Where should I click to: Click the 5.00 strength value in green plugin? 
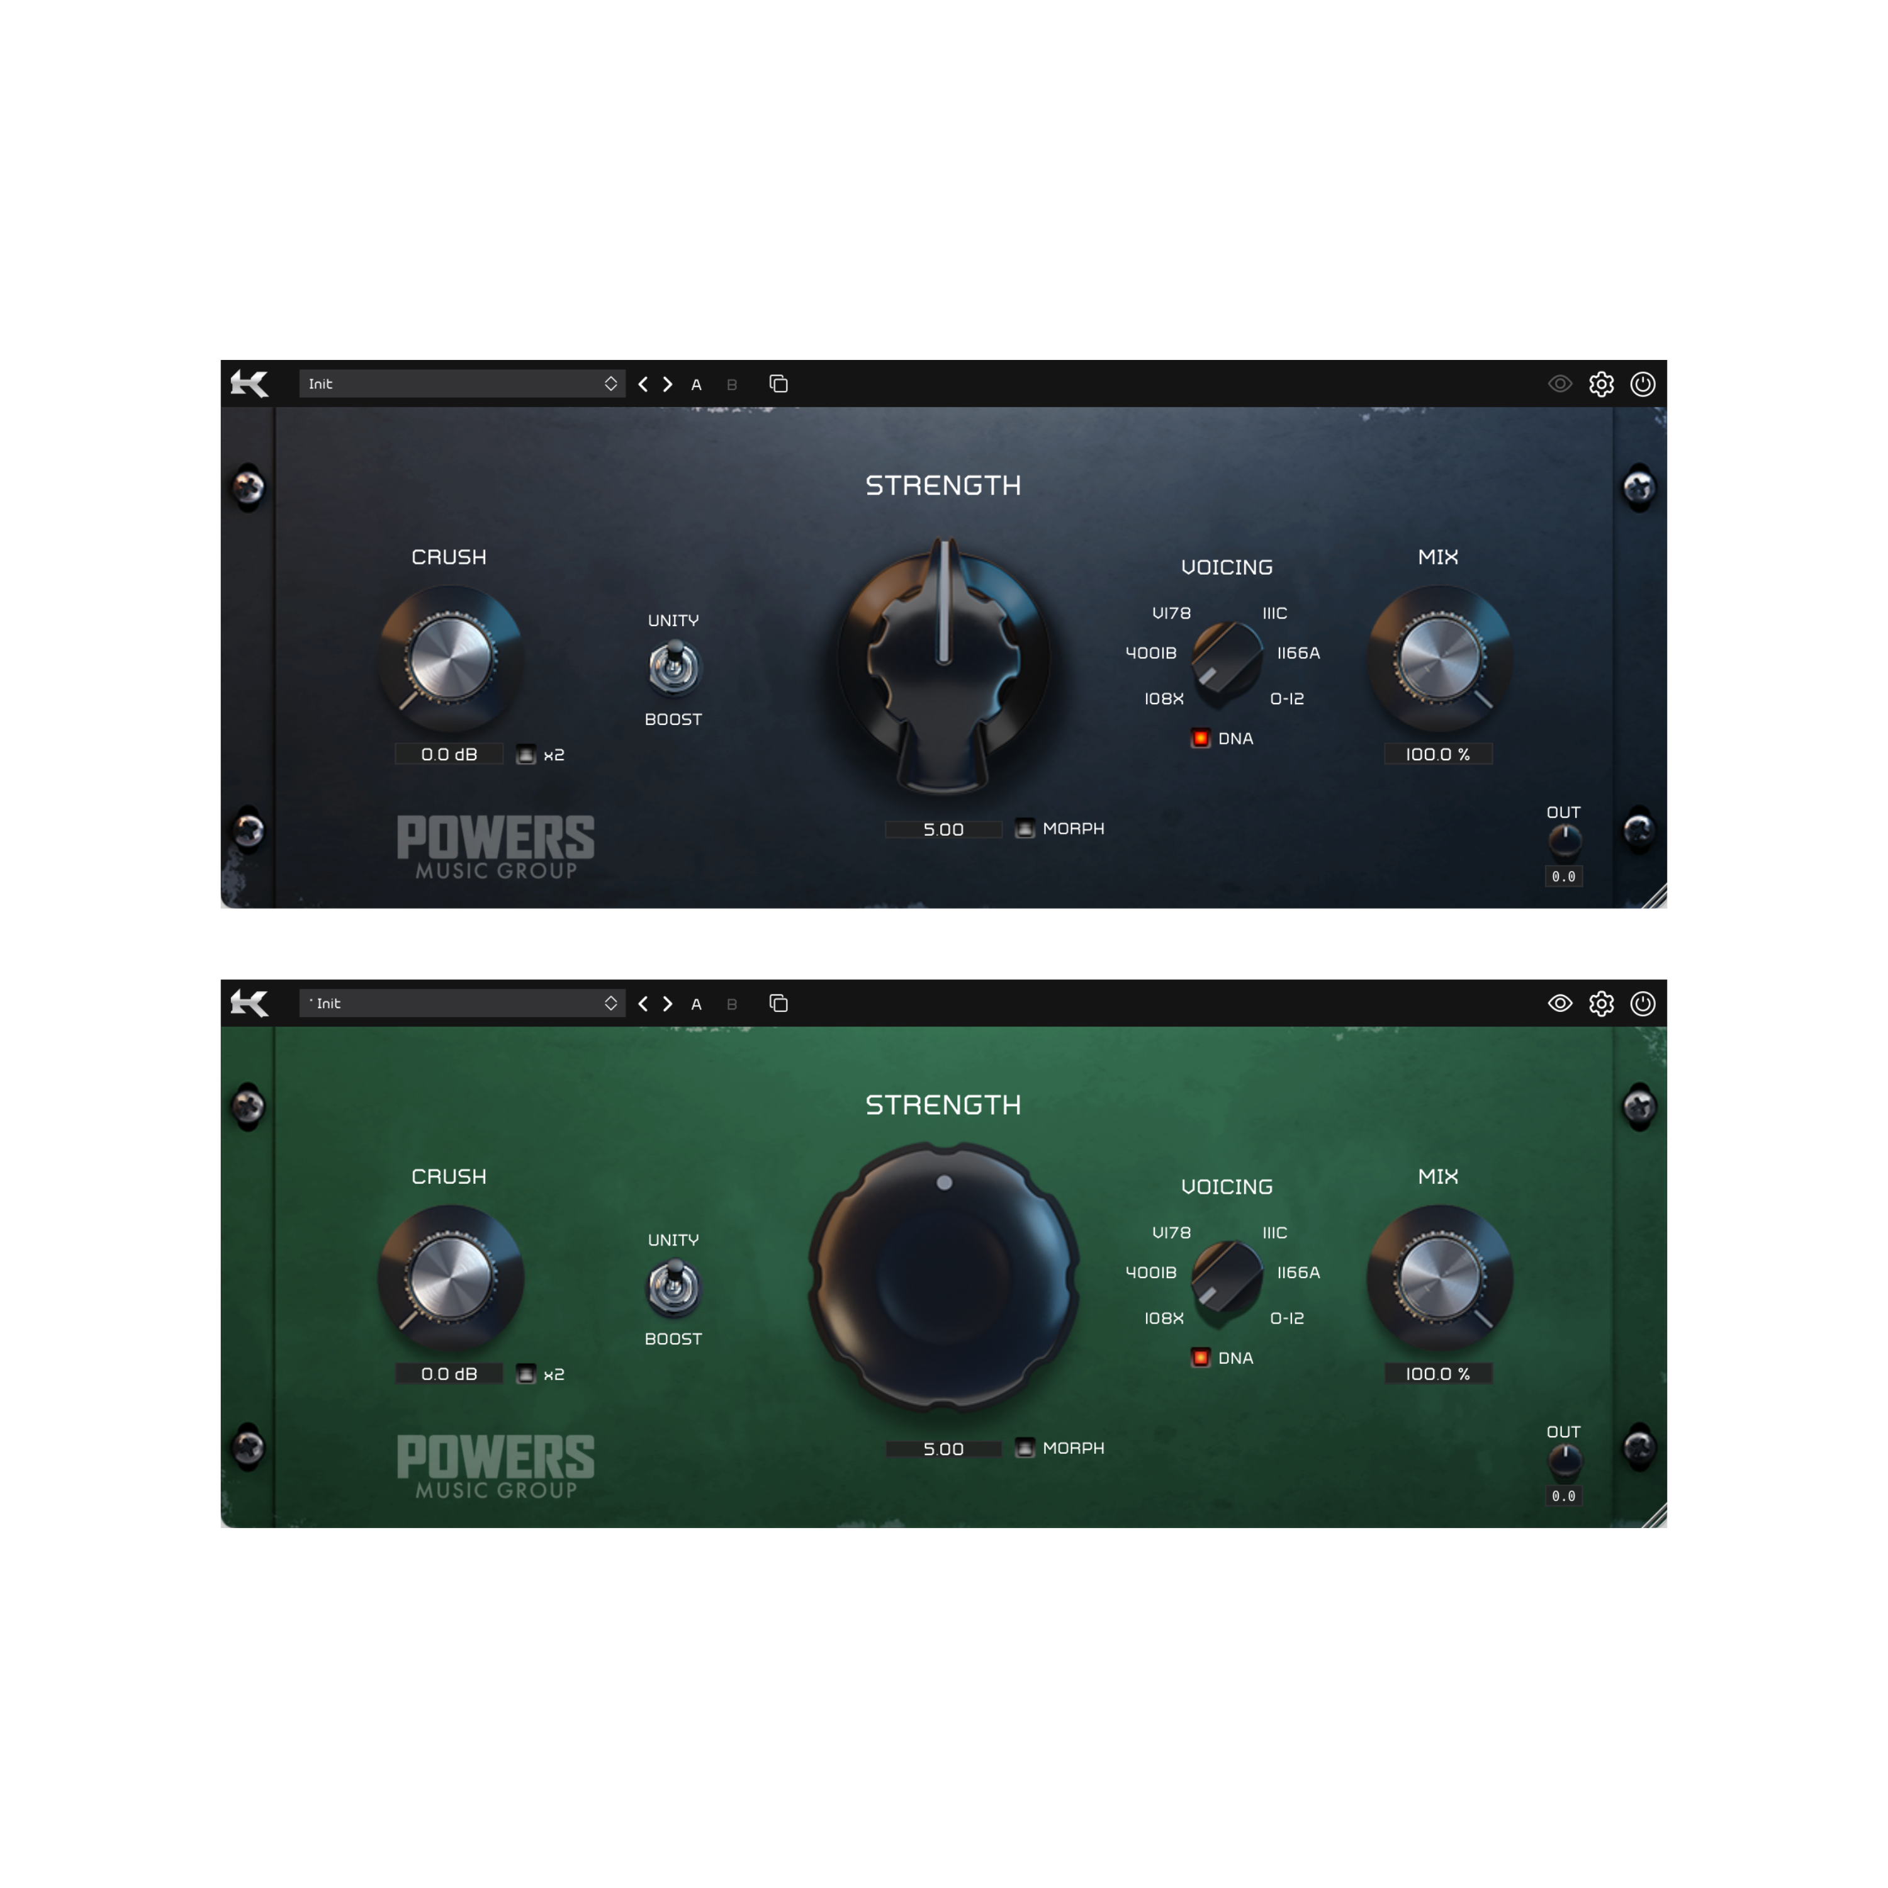[x=943, y=1449]
